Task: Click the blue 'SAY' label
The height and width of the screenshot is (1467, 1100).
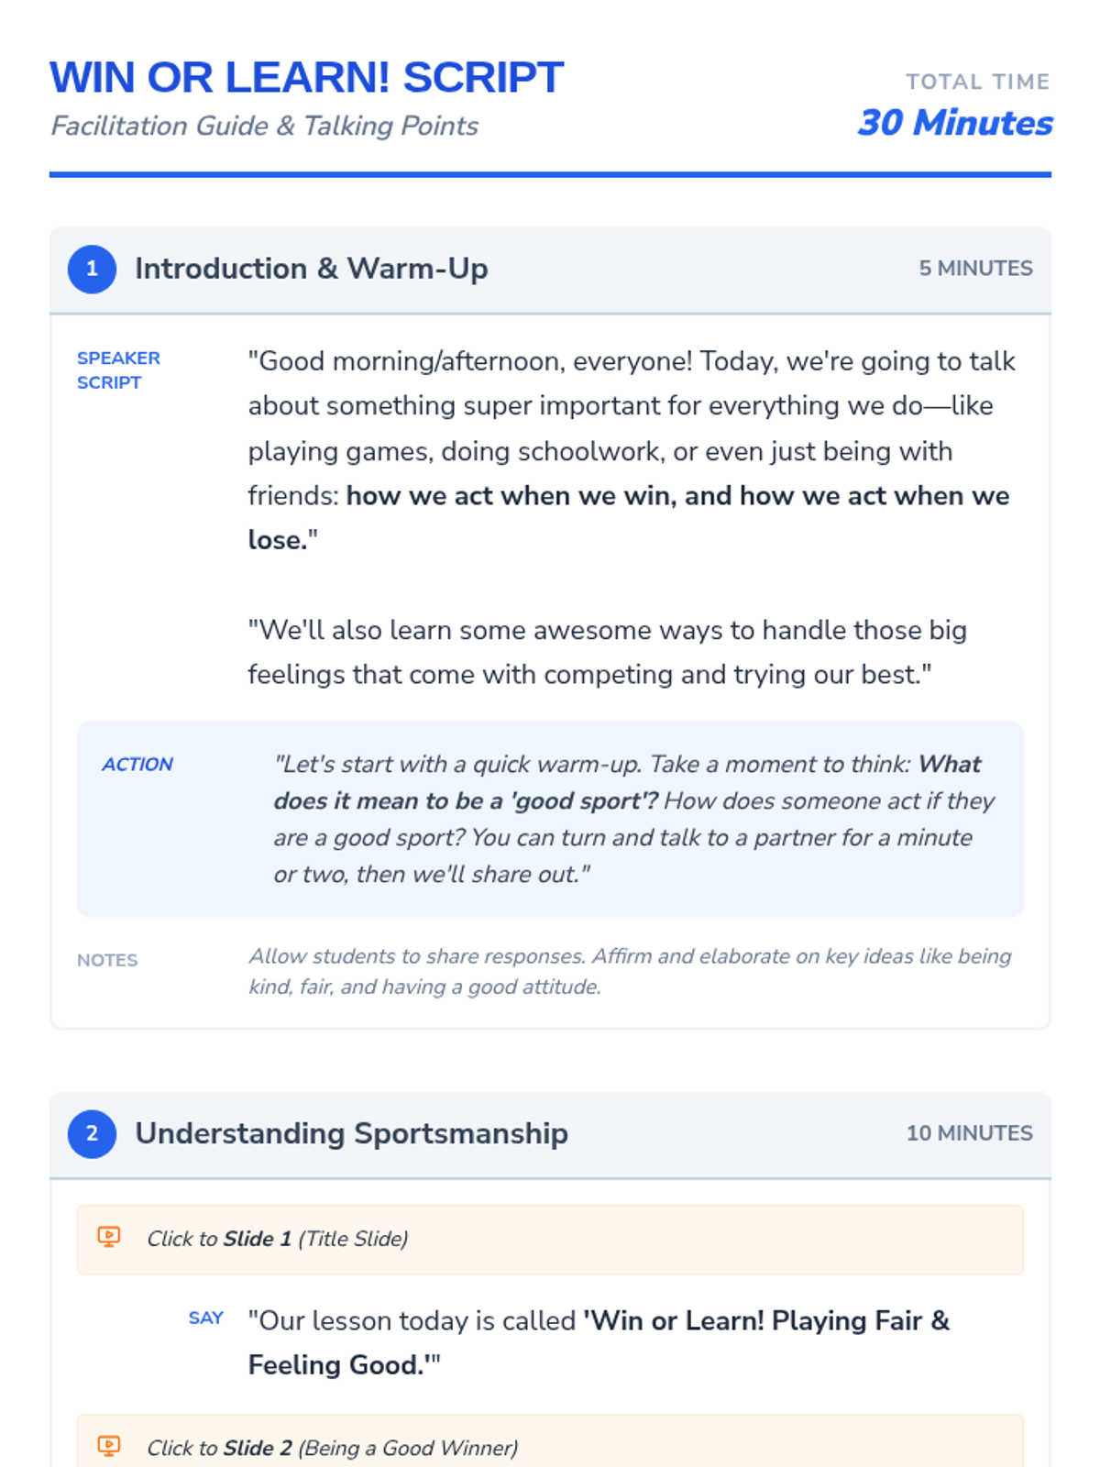Action: [206, 1318]
